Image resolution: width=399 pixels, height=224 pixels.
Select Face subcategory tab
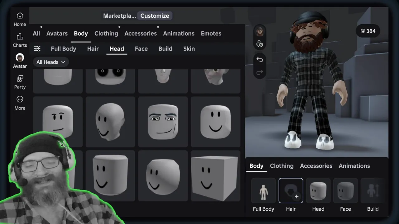coord(141,49)
